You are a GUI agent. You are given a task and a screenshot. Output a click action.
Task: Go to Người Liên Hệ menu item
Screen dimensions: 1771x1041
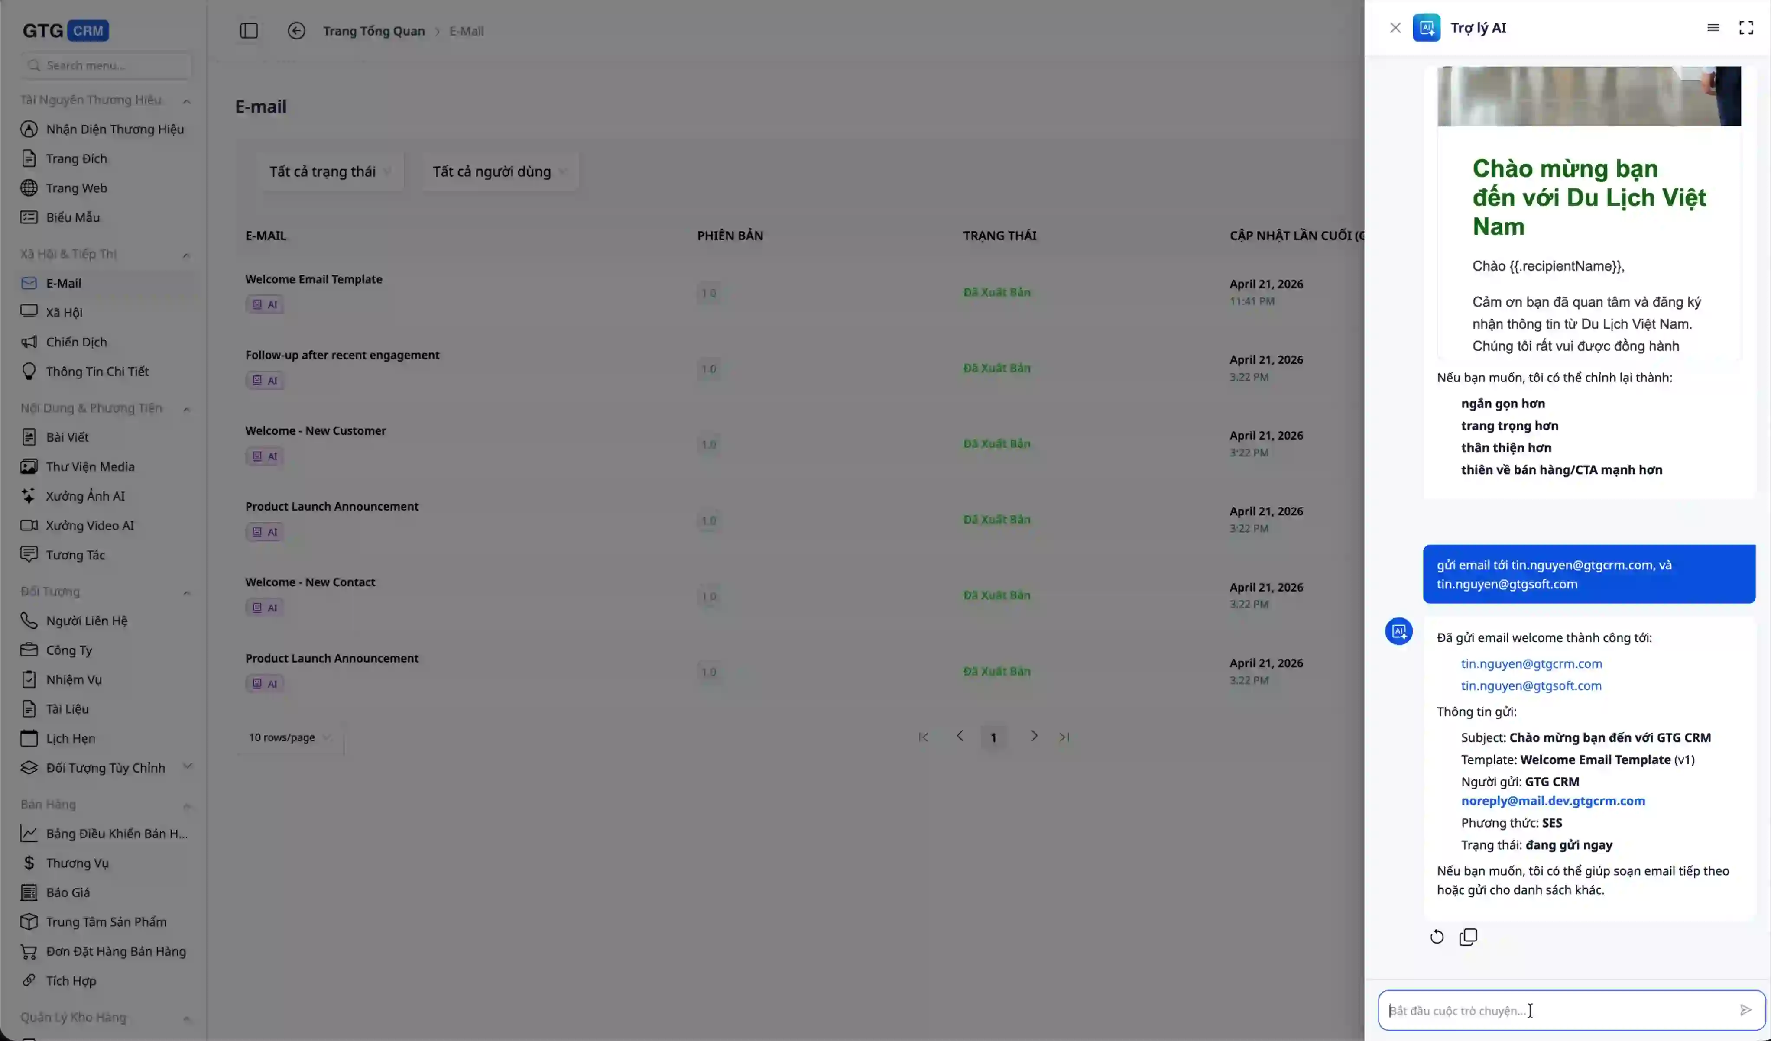pyautogui.click(x=87, y=621)
